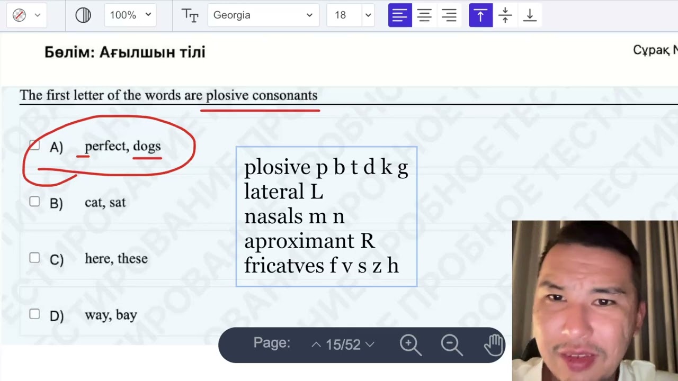Align text right

(449, 15)
